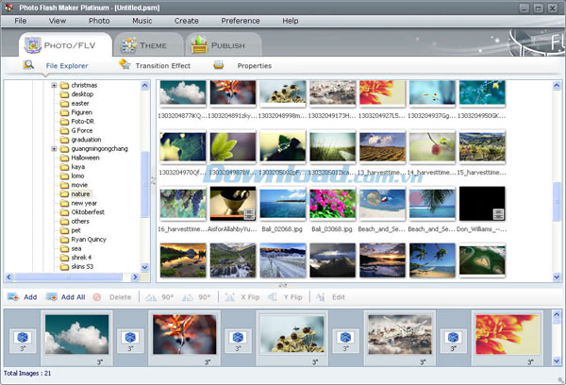
Task: Open the Properties panel label
Action: pos(255,66)
